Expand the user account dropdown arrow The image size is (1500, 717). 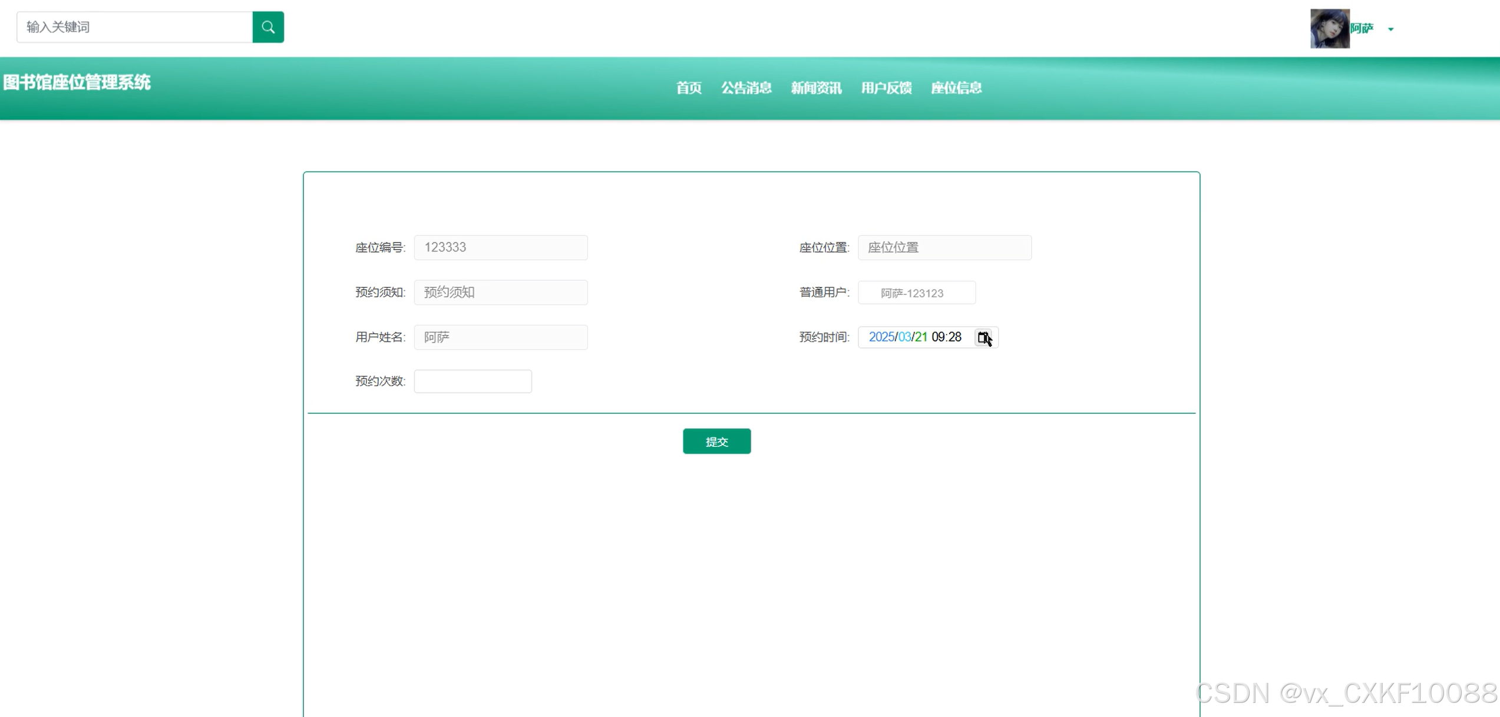tap(1390, 29)
